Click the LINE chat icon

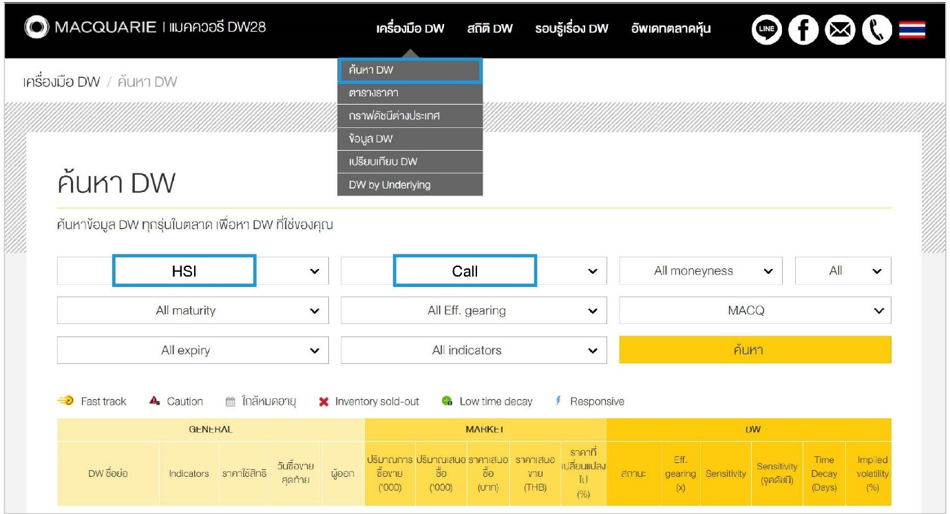766,30
